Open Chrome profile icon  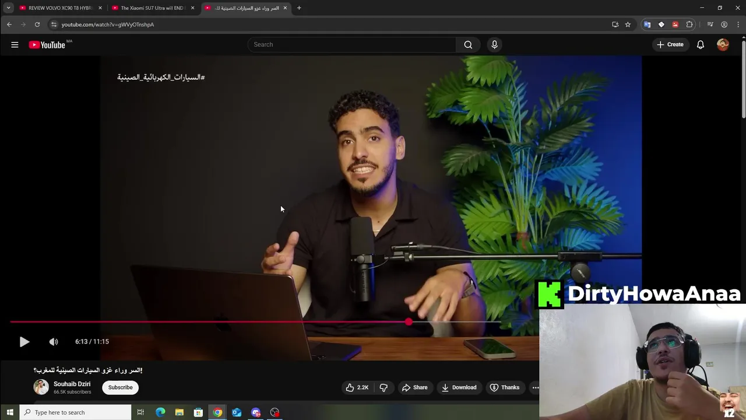coord(724,24)
